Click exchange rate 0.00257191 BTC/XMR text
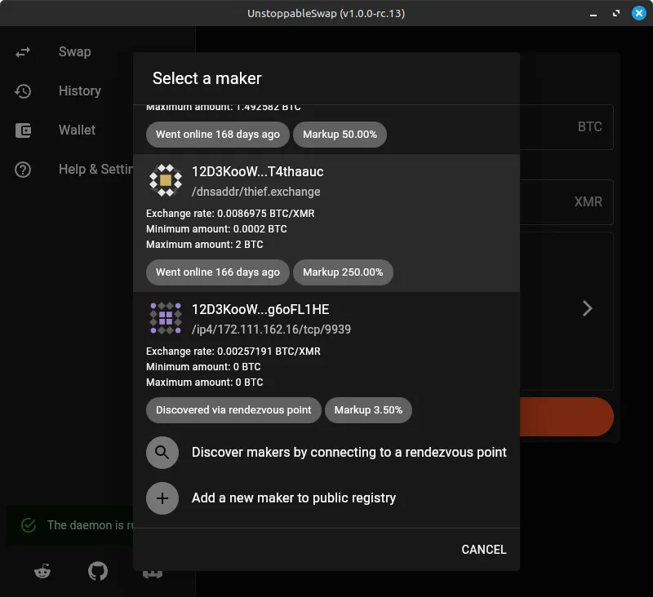 (233, 352)
